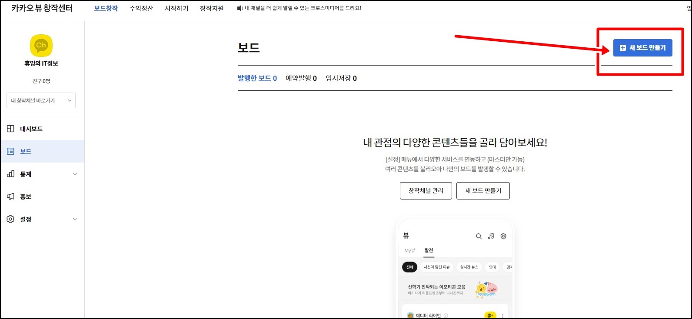Switch to the 발행한 보드 tab

click(257, 78)
